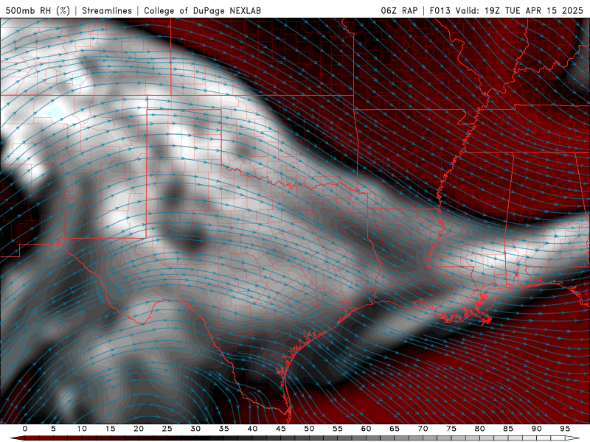
Task: Click the white high-humidity end of colorbar
Action: point(572,438)
